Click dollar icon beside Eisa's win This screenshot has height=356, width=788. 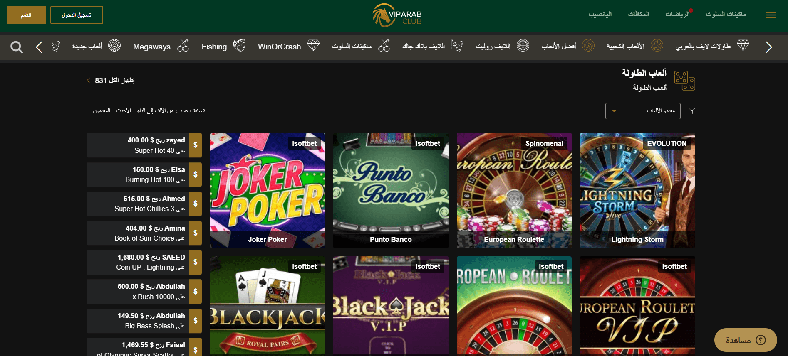[x=196, y=174]
